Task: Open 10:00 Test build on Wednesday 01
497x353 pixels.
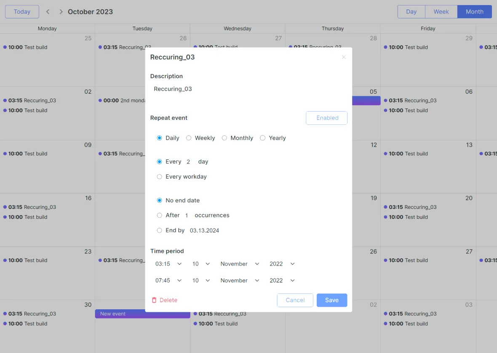Action: pyautogui.click(x=216, y=324)
